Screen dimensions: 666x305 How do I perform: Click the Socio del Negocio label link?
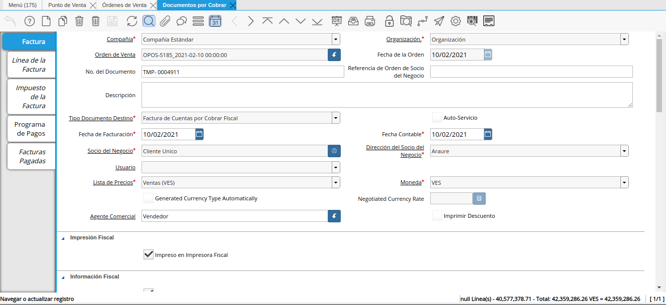tap(110, 151)
